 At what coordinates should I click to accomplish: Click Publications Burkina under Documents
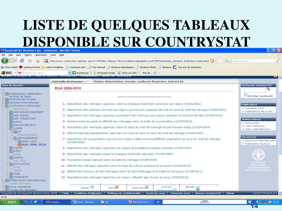pos(257,144)
